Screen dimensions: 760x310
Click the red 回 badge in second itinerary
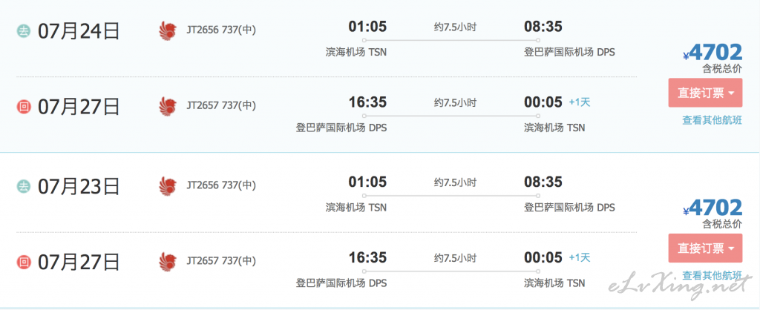pos(24,262)
